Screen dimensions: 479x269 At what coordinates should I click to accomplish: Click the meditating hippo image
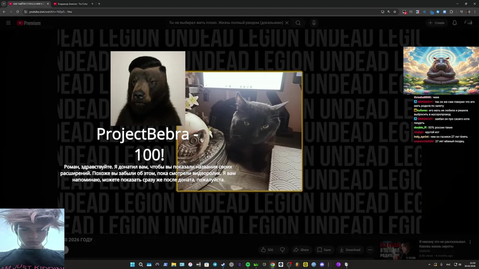click(x=441, y=70)
